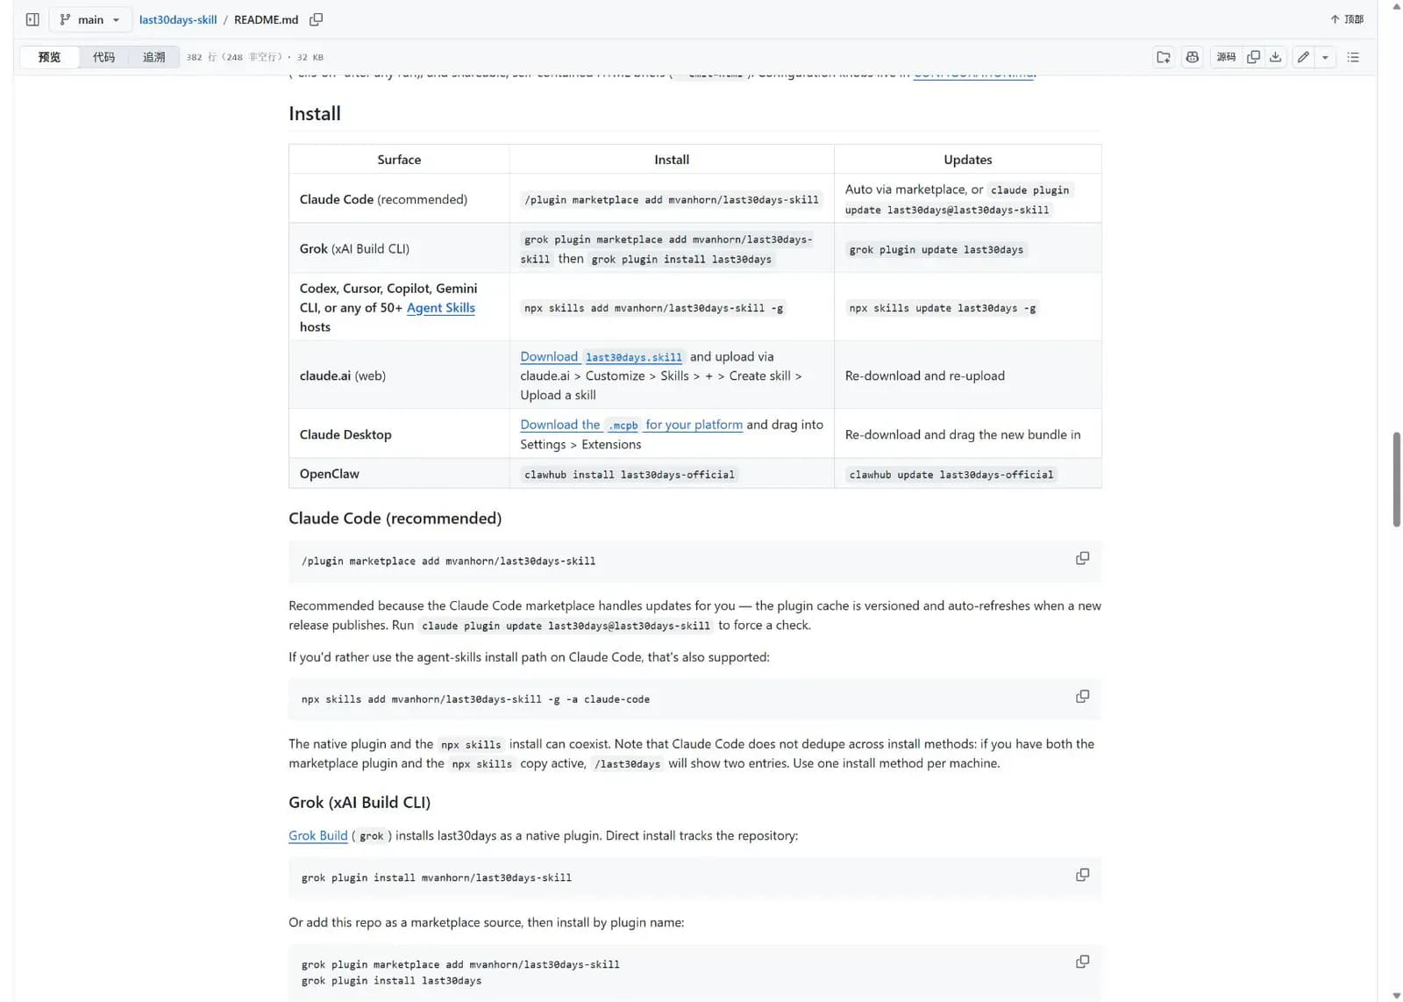
Task: Click the Claude Code (recommended) section heading
Action: pos(395,519)
